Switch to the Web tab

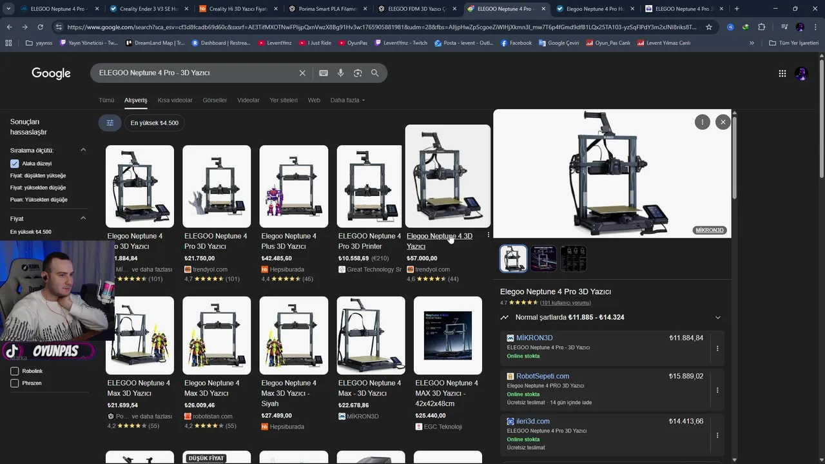point(314,100)
